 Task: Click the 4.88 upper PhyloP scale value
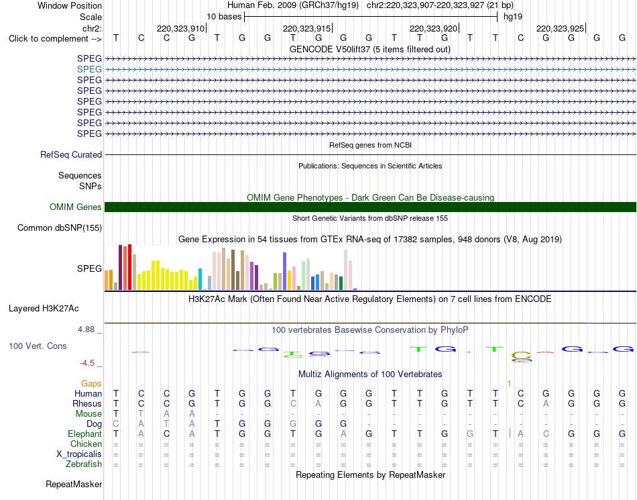tap(86, 330)
